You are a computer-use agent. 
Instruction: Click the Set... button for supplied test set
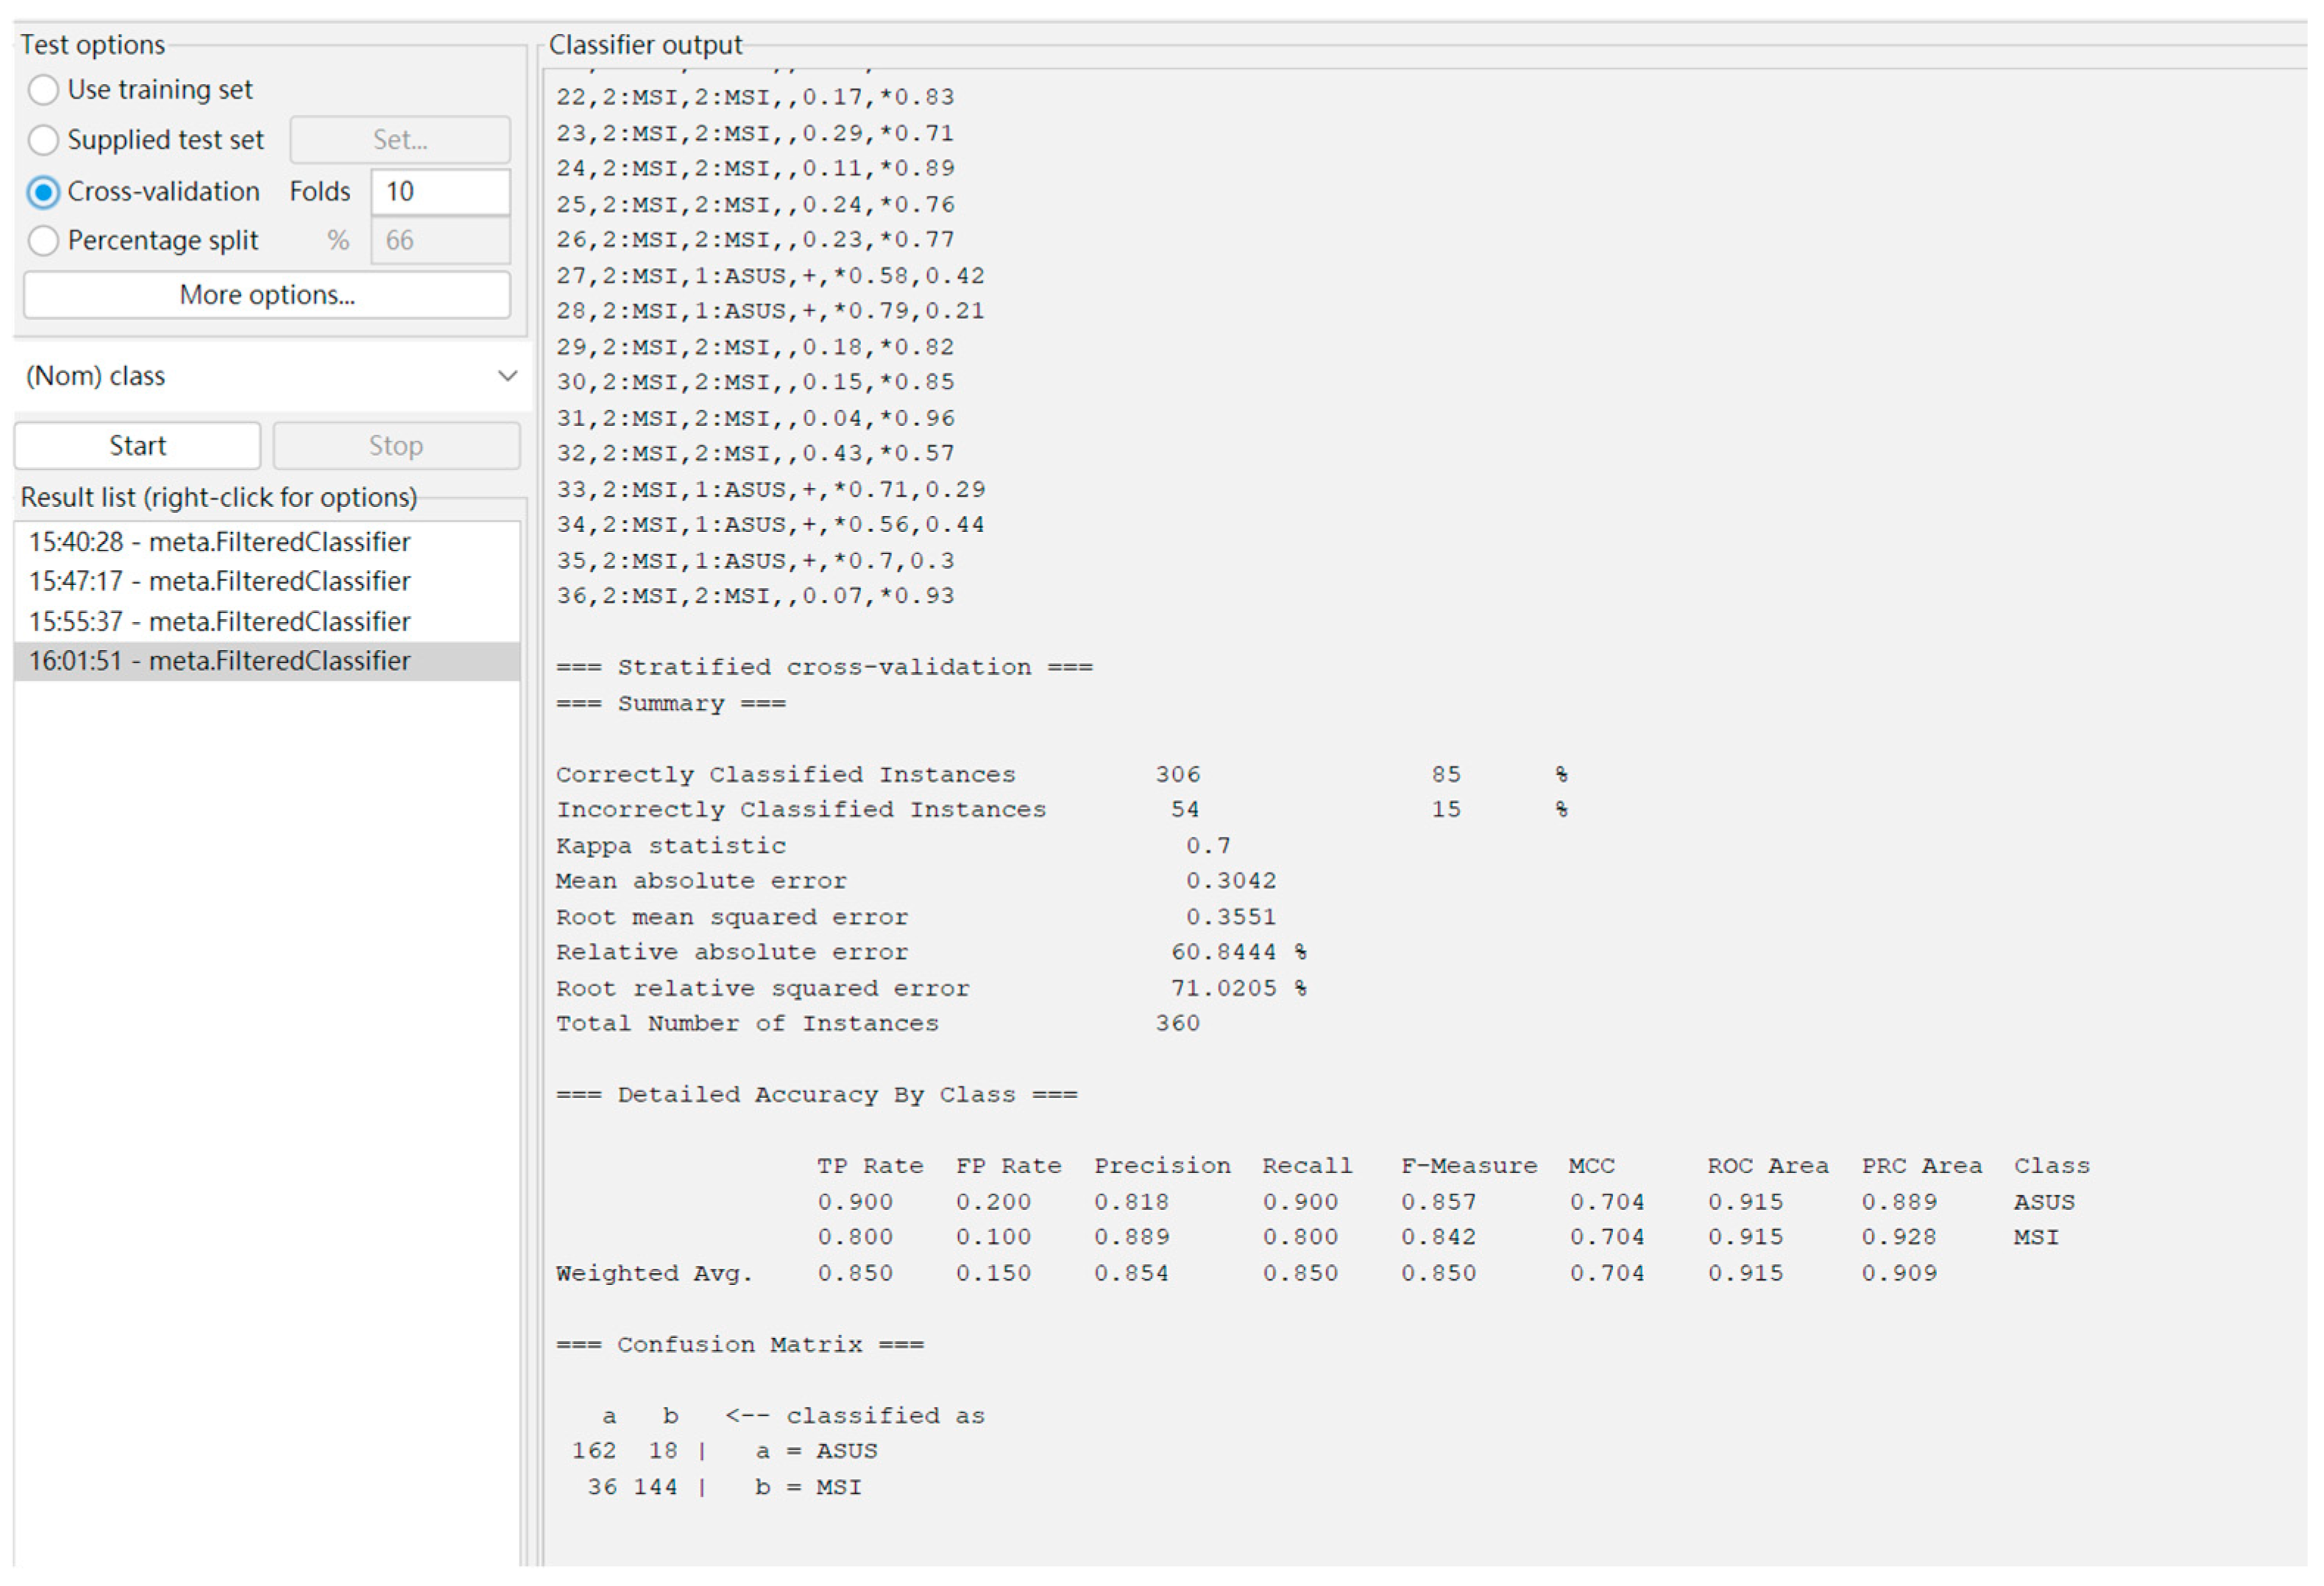pos(400,140)
